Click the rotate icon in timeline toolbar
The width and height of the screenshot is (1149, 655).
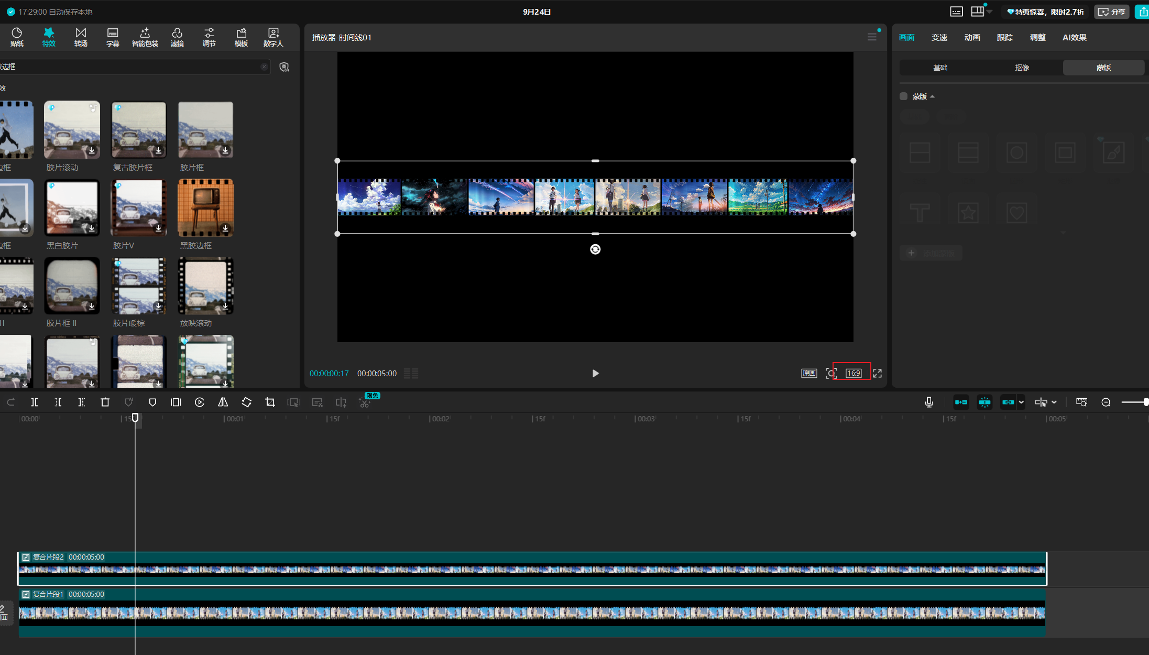(247, 402)
